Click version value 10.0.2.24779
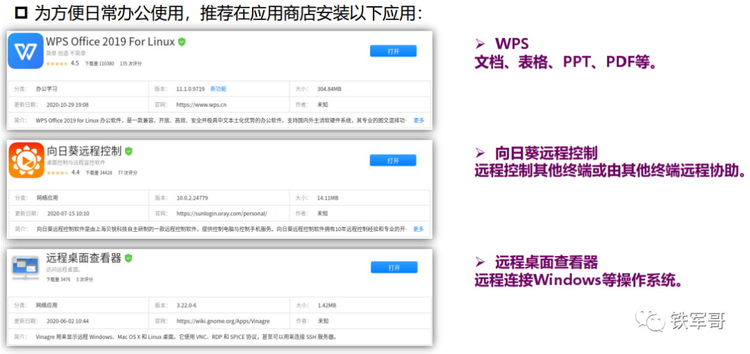Screen dimensions: 750x354 click(x=192, y=198)
